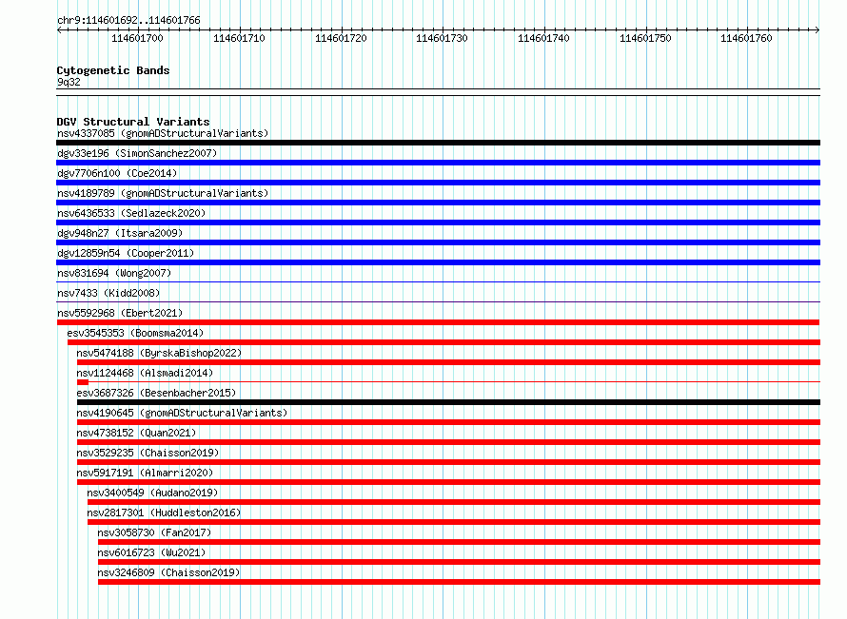This screenshot has height=619, width=847.
Task: Click the 9q32 band label
Action: 69,82
